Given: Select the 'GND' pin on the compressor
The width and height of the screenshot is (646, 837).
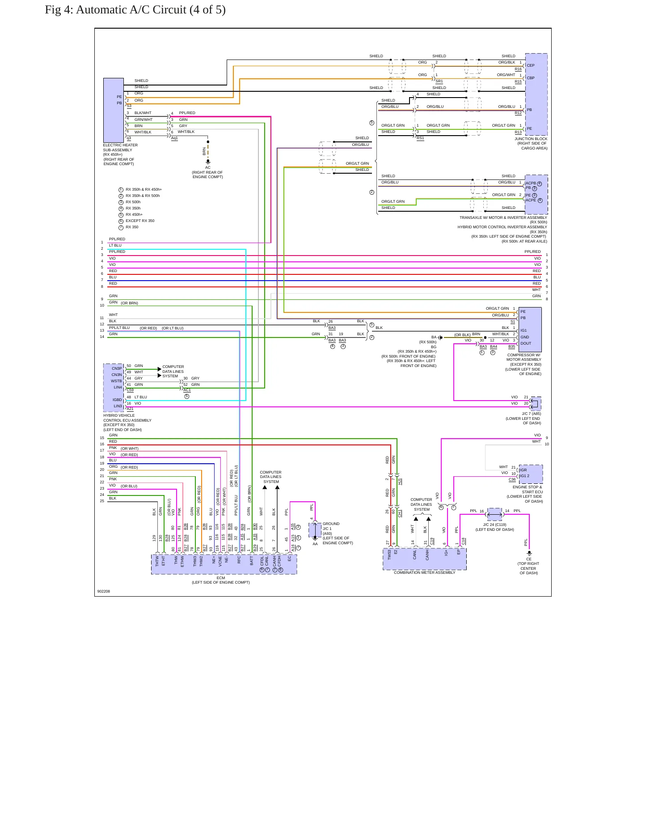Looking at the screenshot, I should pyautogui.click(x=525, y=337).
